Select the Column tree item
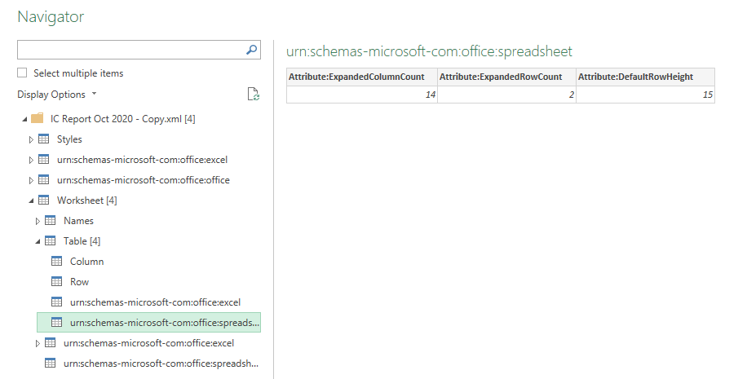This screenshot has height=379, width=747. point(86,262)
